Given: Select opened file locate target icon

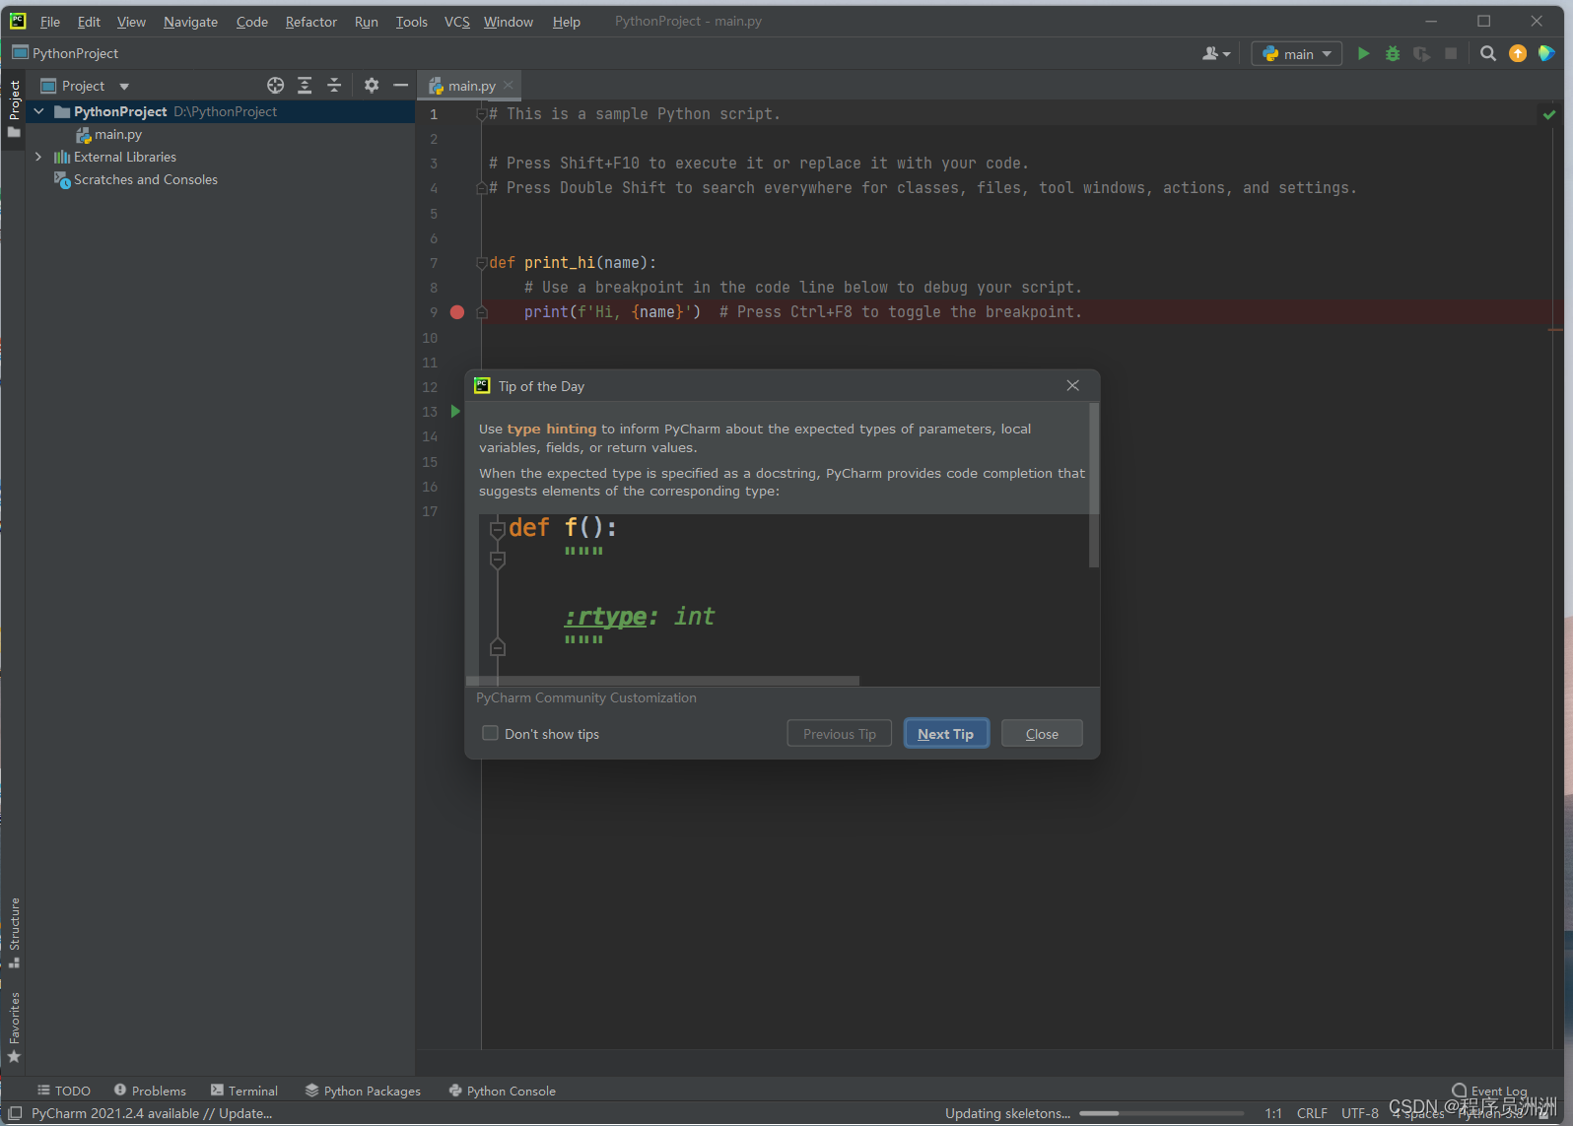Looking at the screenshot, I should [276, 86].
